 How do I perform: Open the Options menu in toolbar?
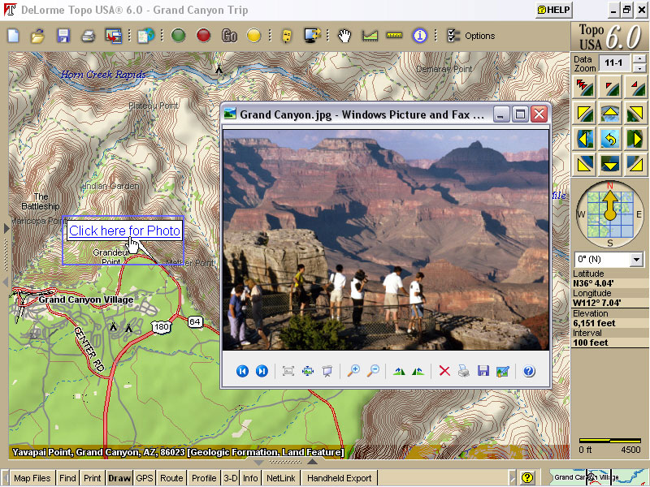coord(471,36)
